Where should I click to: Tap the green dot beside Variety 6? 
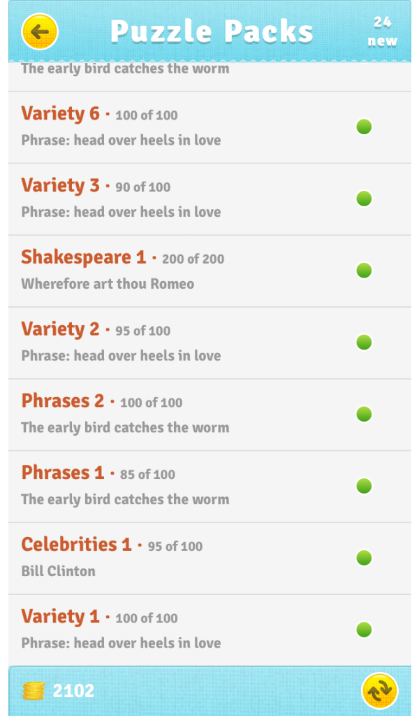click(363, 127)
